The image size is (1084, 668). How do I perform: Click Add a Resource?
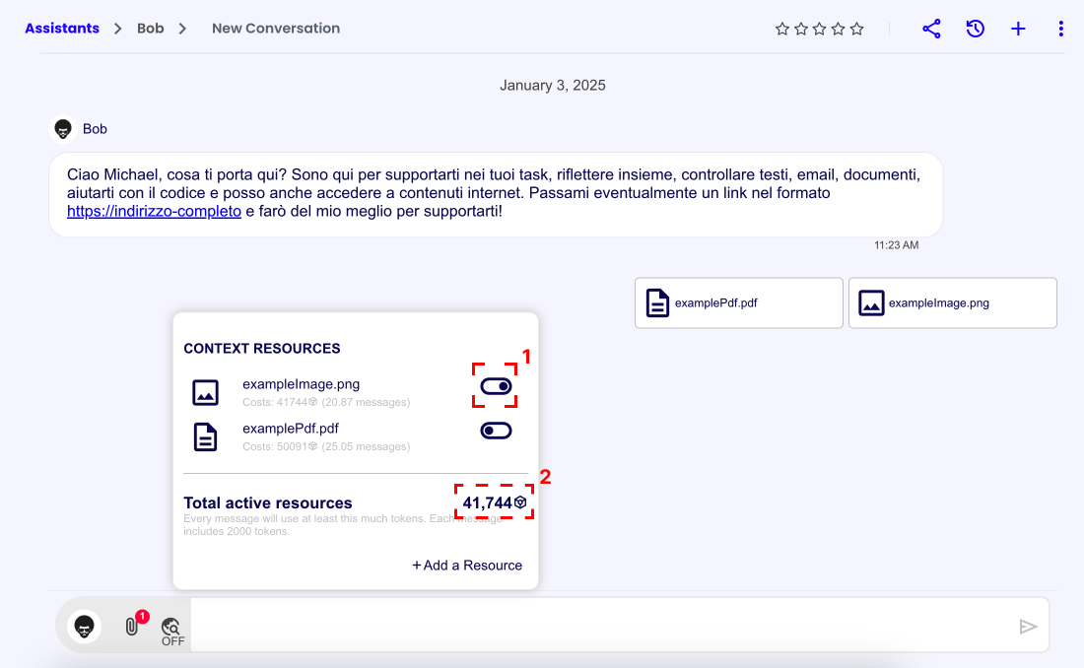pyautogui.click(x=467, y=565)
